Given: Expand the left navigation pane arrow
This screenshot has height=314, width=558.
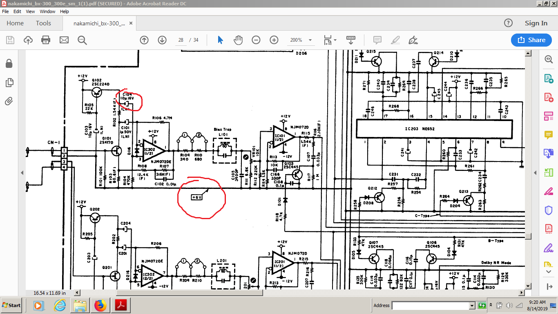Looking at the screenshot, I should tap(22, 173).
